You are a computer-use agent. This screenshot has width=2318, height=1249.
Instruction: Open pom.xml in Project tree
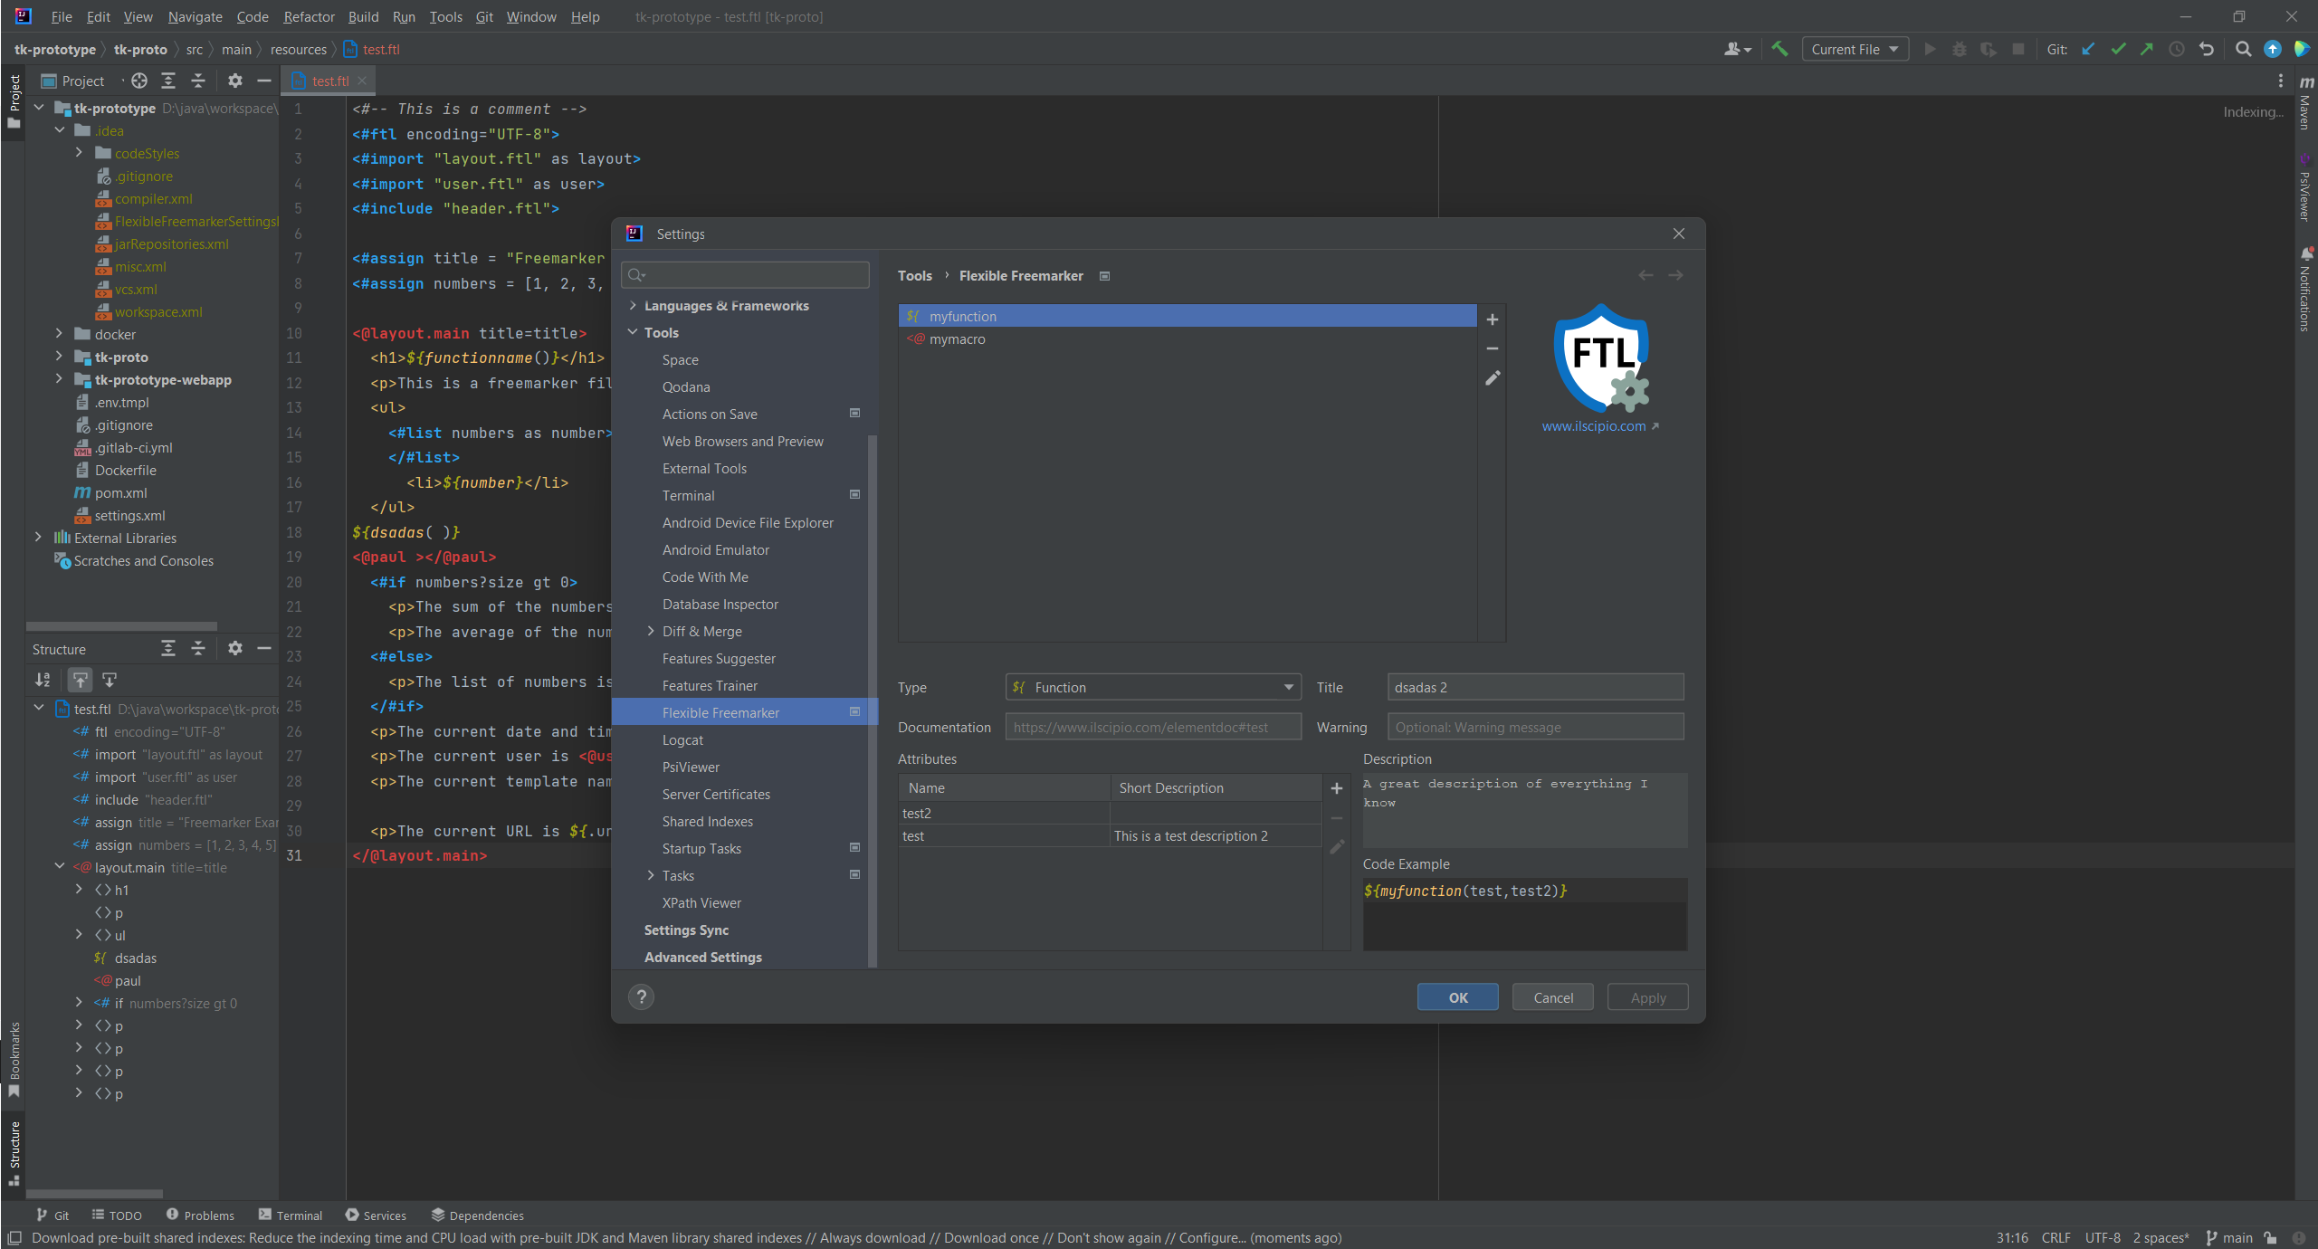(x=120, y=492)
